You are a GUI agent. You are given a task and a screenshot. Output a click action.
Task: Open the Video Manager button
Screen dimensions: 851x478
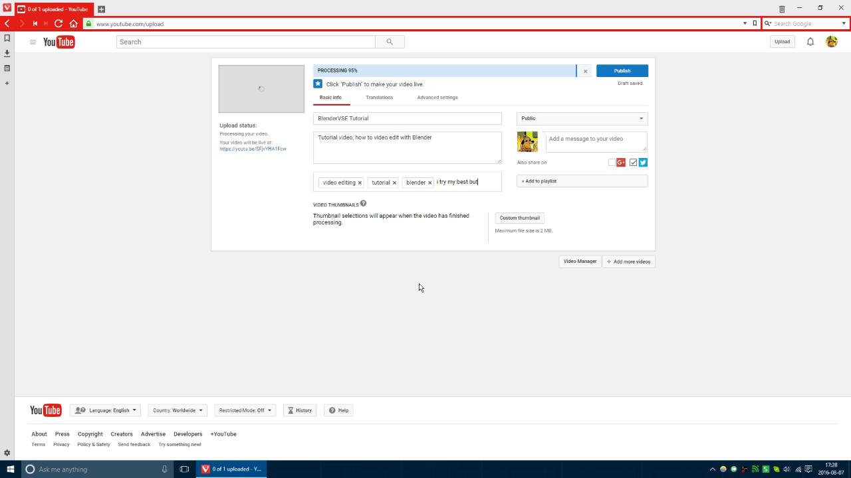[580, 262]
